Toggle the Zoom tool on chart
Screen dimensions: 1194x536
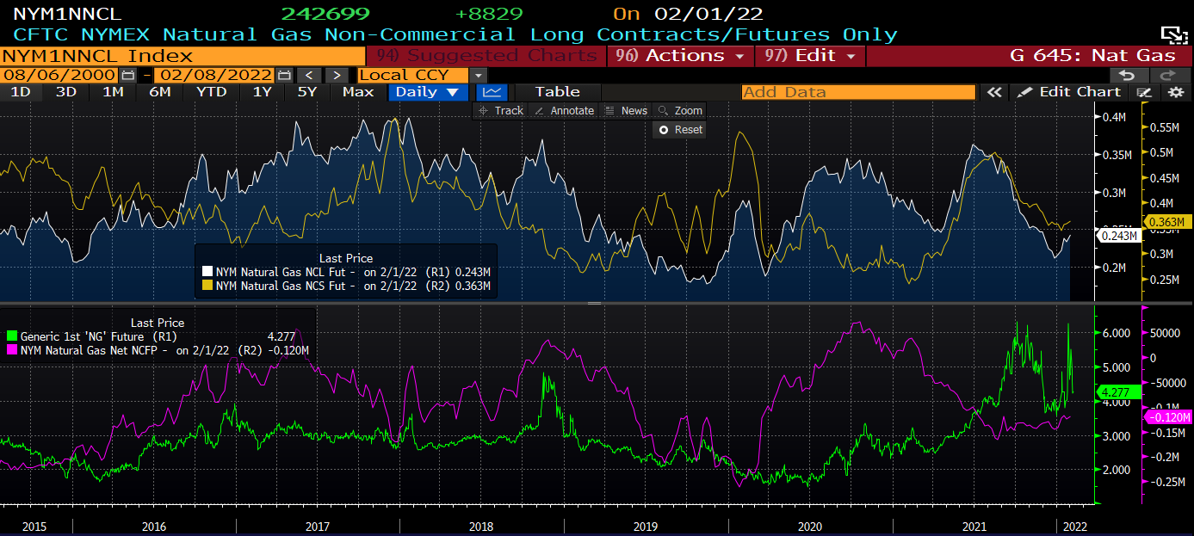tap(680, 110)
